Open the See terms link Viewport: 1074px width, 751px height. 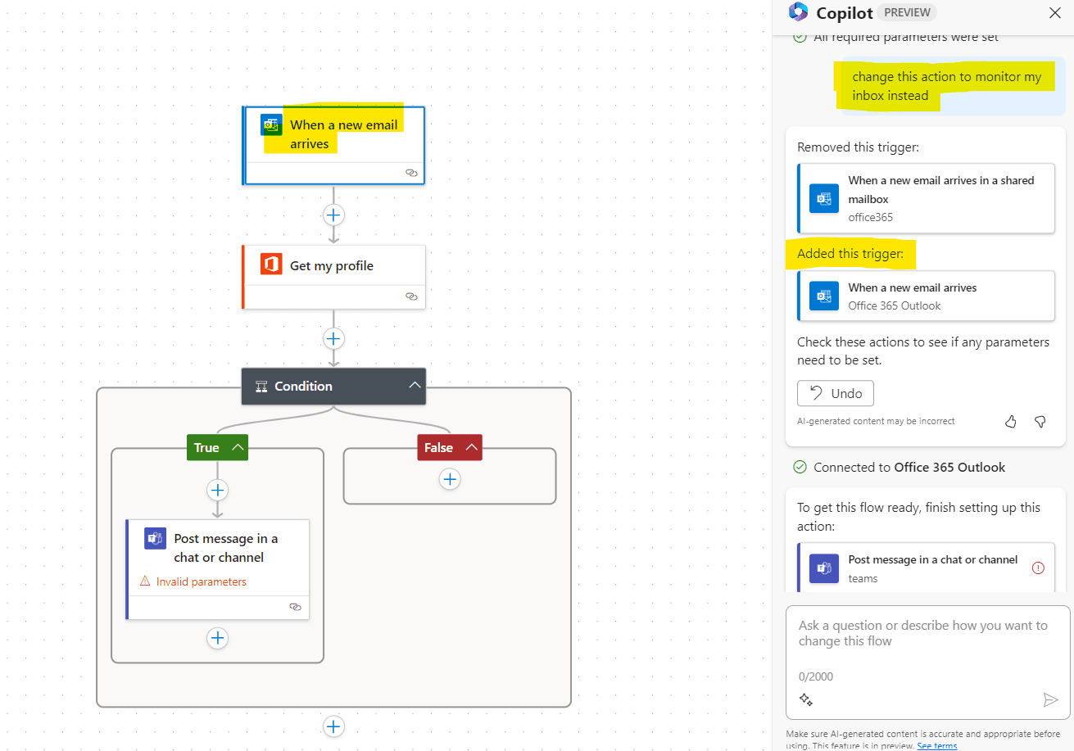click(936, 746)
